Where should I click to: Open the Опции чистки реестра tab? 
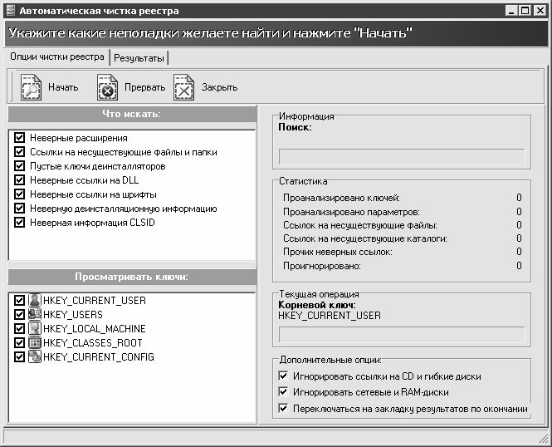click(56, 57)
